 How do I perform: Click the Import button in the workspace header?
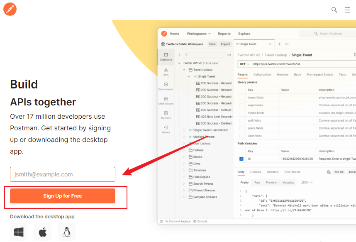coord(225,44)
